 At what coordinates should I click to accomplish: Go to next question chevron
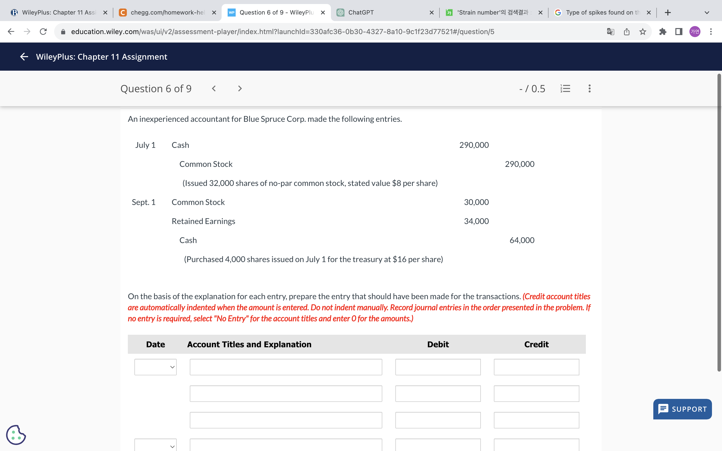[x=240, y=89]
